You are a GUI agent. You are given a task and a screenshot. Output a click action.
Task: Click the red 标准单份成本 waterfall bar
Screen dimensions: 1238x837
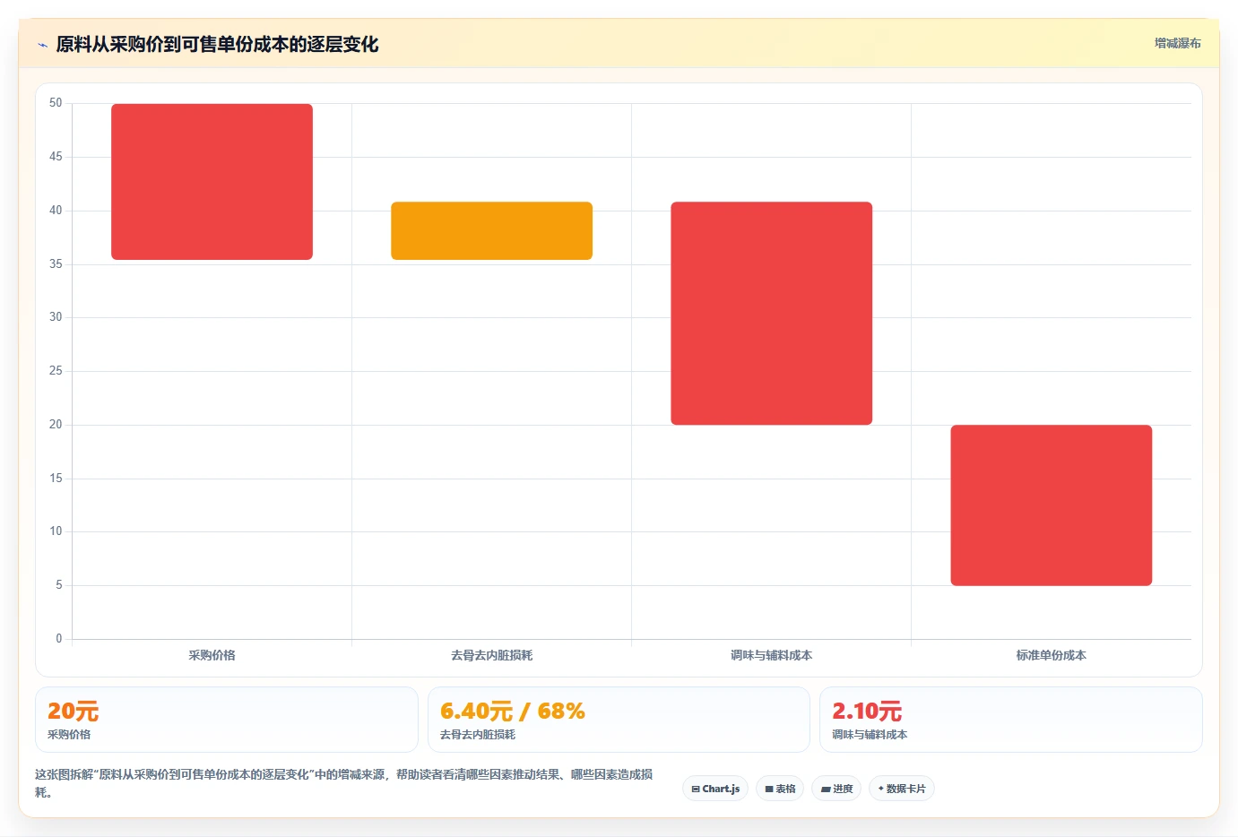1051,505
